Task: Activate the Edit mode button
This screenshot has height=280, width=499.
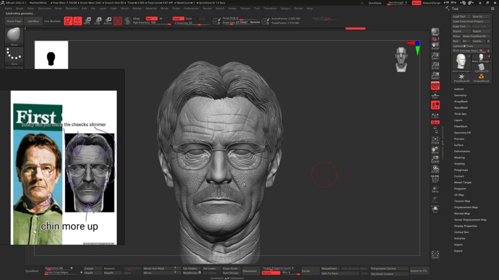Action: point(67,21)
